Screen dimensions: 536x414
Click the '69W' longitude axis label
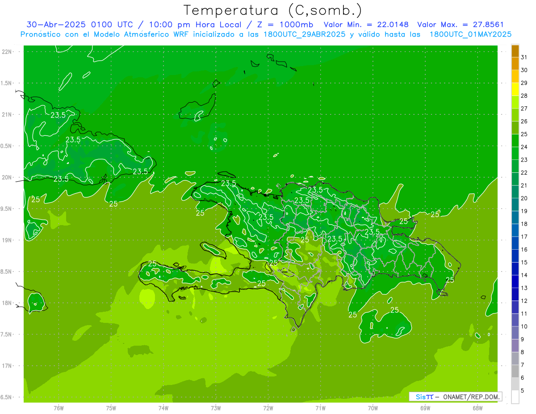425,408
